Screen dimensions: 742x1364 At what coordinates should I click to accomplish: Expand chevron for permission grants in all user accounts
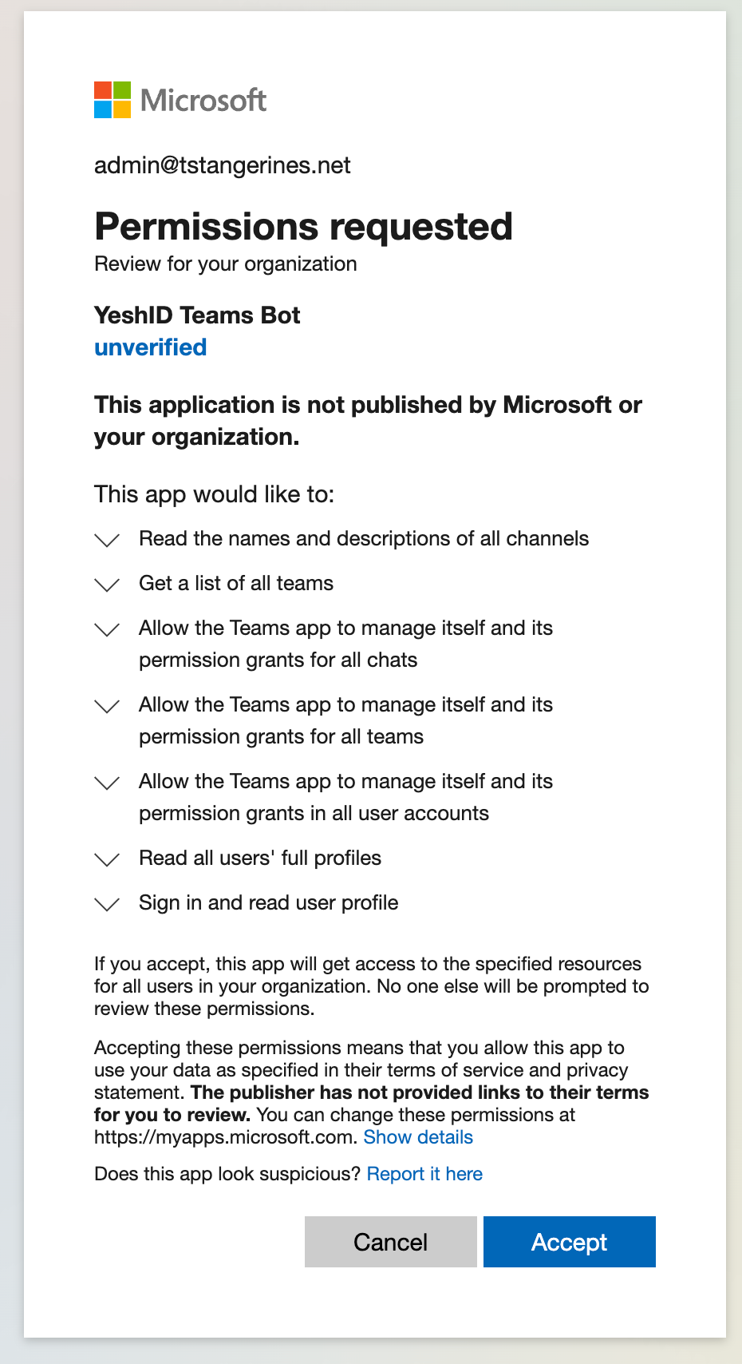click(107, 783)
